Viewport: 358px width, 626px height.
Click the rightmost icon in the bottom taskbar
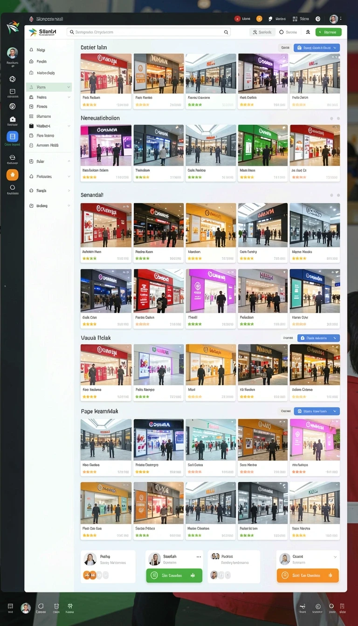tap(343, 606)
